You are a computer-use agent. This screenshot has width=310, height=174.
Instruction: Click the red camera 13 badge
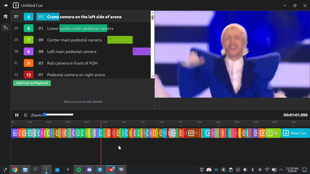tap(29, 75)
